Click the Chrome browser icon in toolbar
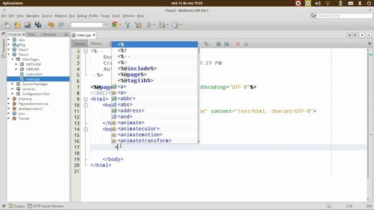Viewport: 374px width, 210px height. [115, 24]
